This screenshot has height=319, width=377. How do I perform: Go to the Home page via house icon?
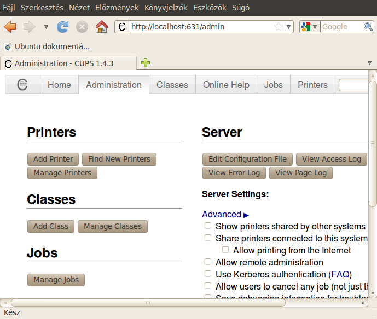coord(101,27)
